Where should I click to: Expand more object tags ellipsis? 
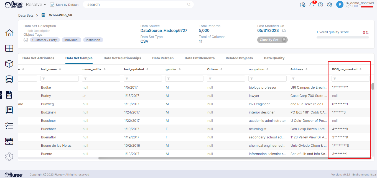pos(106,40)
